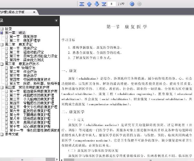Click 学习目标 text in document
194x161 pixels.
click(68, 40)
